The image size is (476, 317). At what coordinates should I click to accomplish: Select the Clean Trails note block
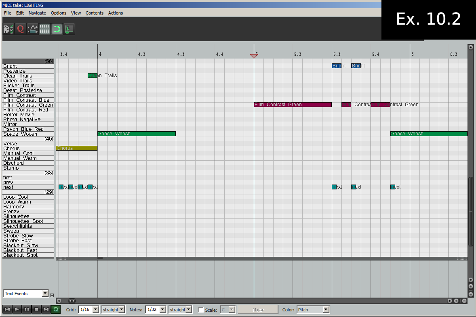(93, 76)
